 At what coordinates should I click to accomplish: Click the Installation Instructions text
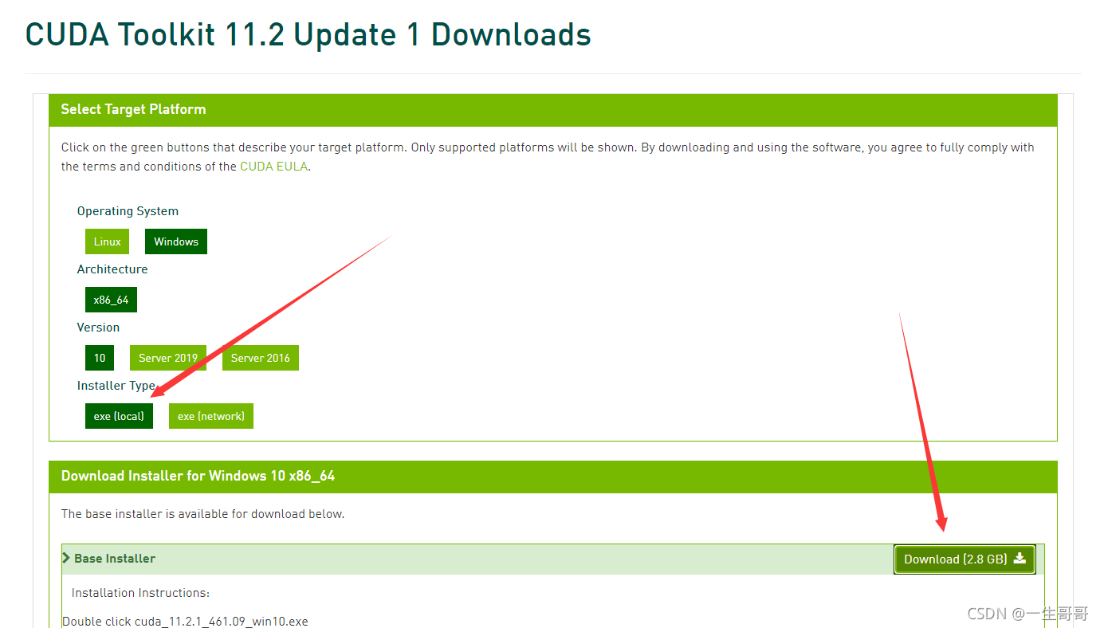(140, 593)
